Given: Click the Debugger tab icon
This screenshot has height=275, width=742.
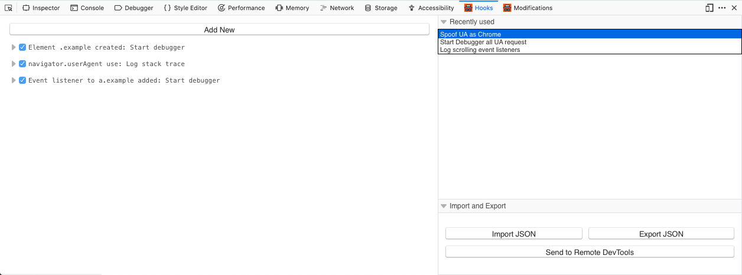Looking at the screenshot, I should click(x=118, y=8).
